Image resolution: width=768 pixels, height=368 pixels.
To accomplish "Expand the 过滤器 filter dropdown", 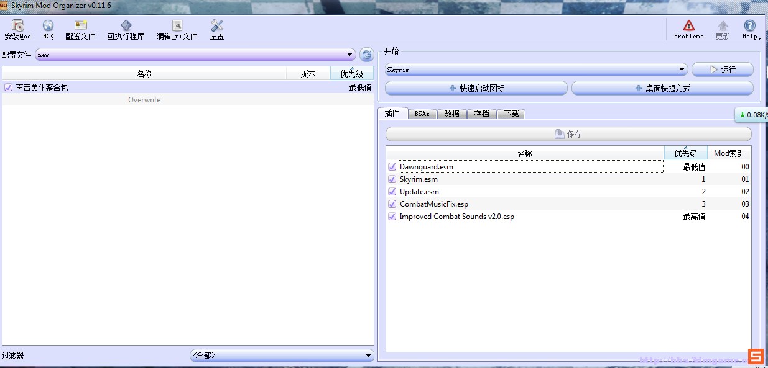I will click(x=282, y=356).
